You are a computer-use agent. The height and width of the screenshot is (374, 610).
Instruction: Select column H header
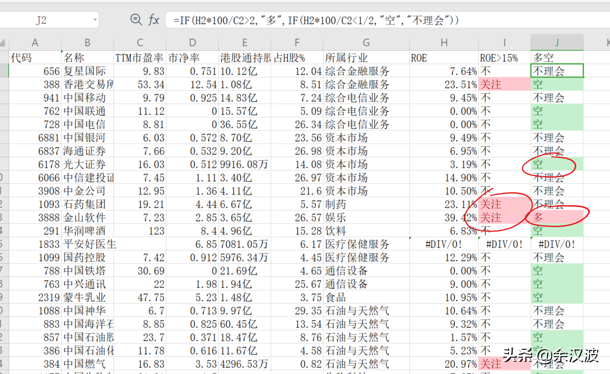(444, 42)
